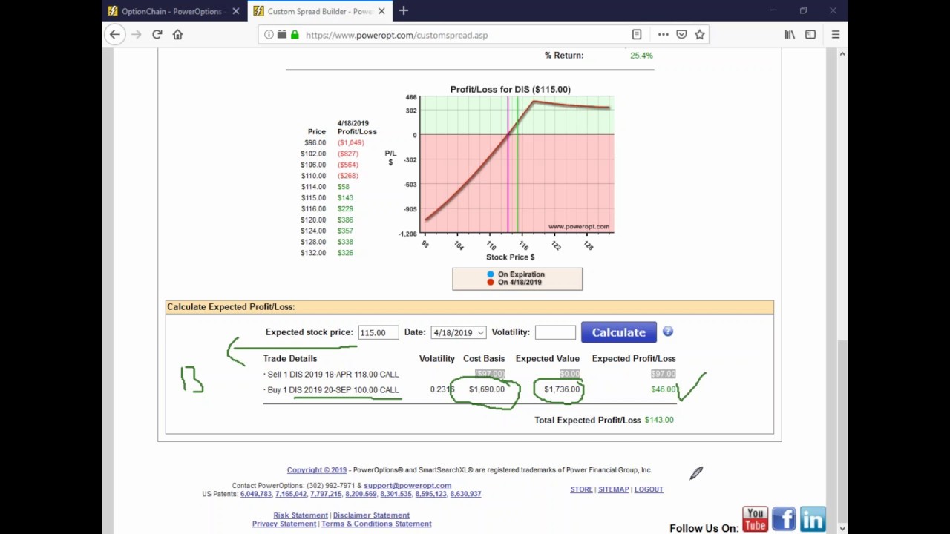Open a new tab with the plus icon

point(404,11)
